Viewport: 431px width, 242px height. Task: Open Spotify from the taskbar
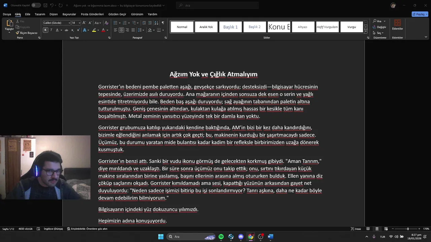pos(221,237)
